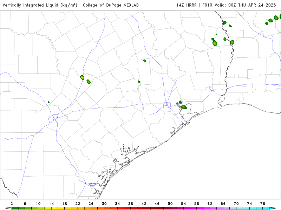The image size is (281, 210).
Task: Click colorbar value label 18
Action: (x=65, y=204)
